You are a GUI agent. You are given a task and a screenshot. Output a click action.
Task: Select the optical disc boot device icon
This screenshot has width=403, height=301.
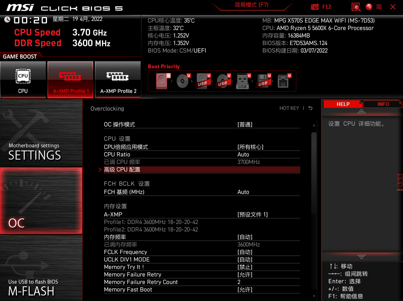click(183, 81)
